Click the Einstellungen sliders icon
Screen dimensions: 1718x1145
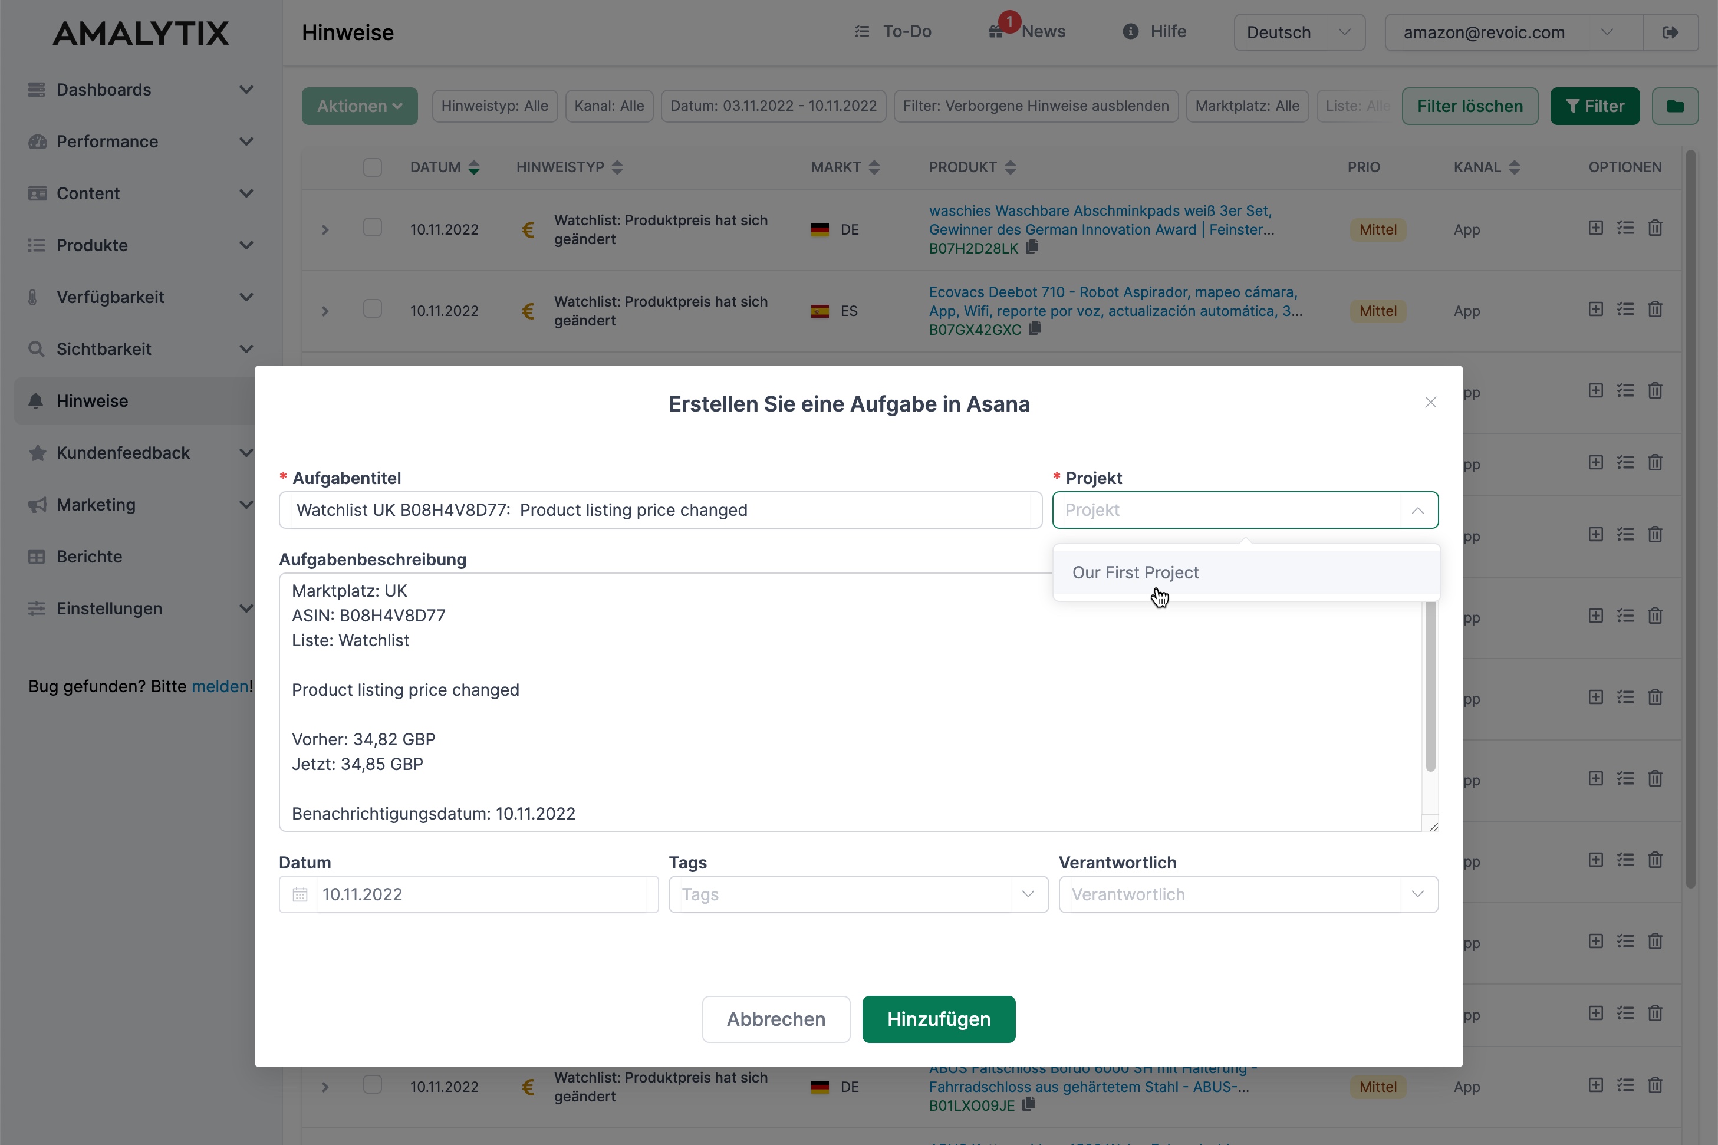click(x=37, y=608)
